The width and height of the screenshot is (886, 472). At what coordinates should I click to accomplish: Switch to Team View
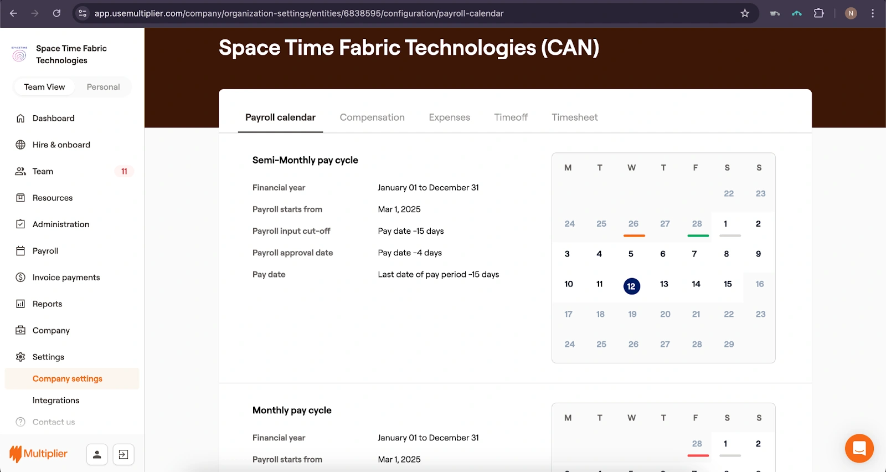click(x=44, y=87)
